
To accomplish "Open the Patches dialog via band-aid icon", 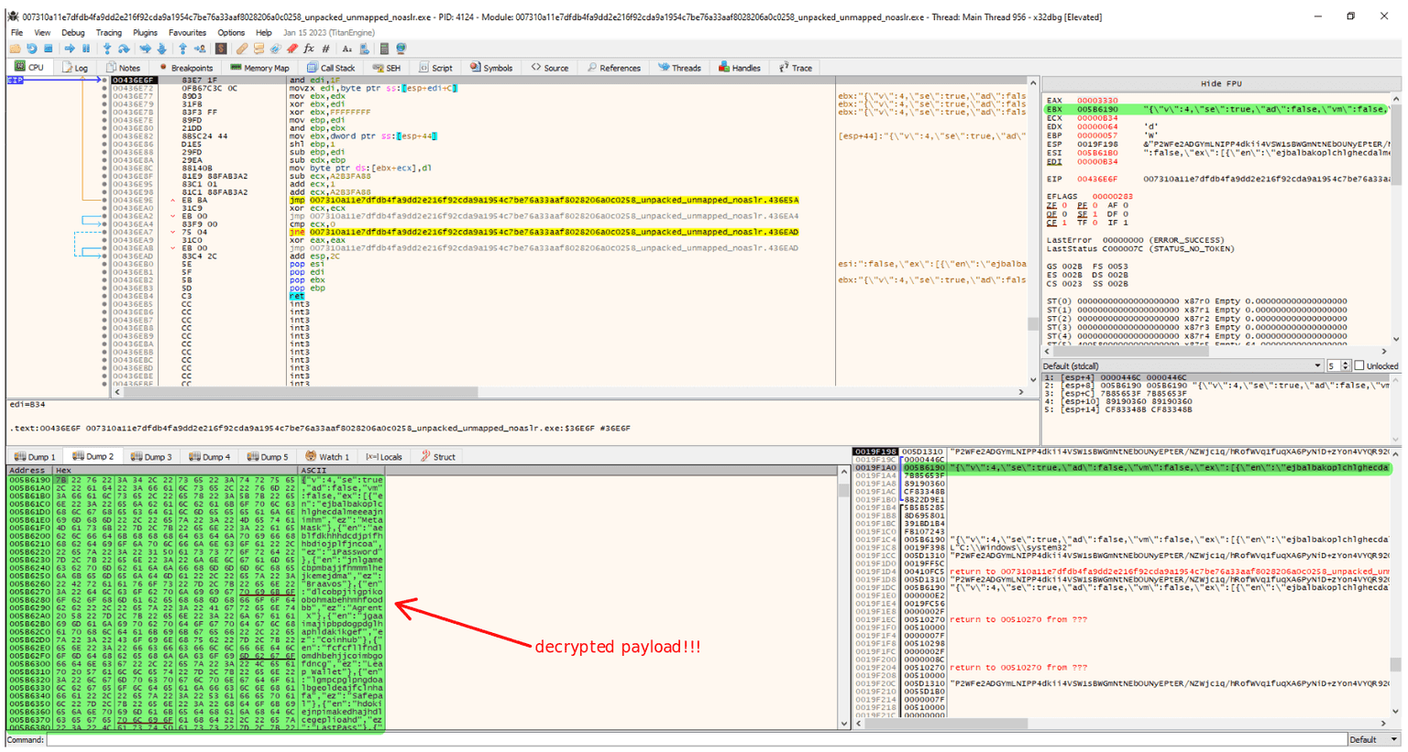I will tap(240, 48).
